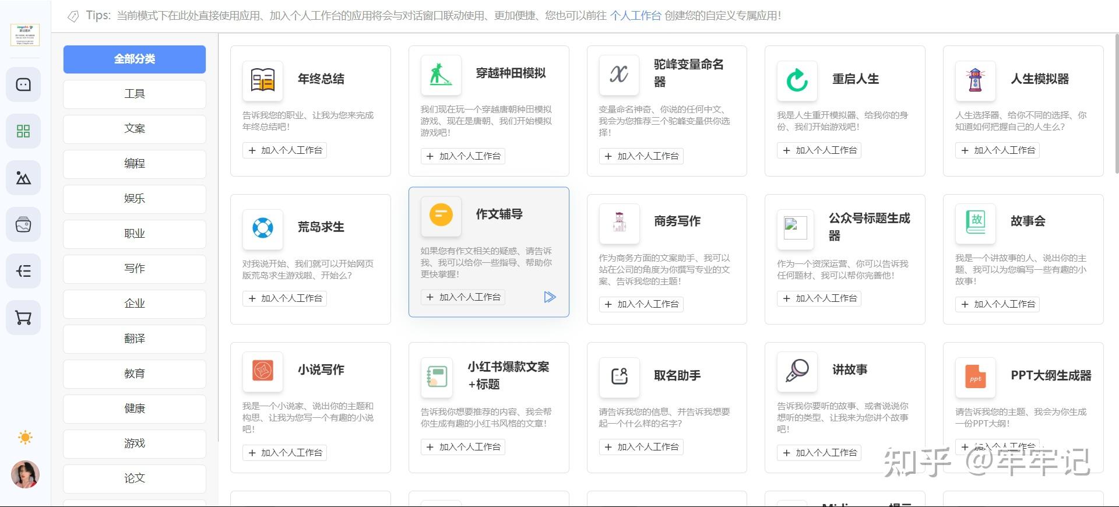Click the collapse list sidebar icon

click(23, 272)
